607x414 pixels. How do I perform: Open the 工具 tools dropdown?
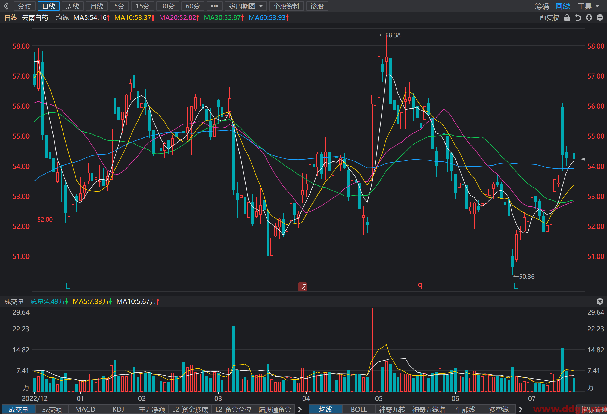(x=588, y=6)
